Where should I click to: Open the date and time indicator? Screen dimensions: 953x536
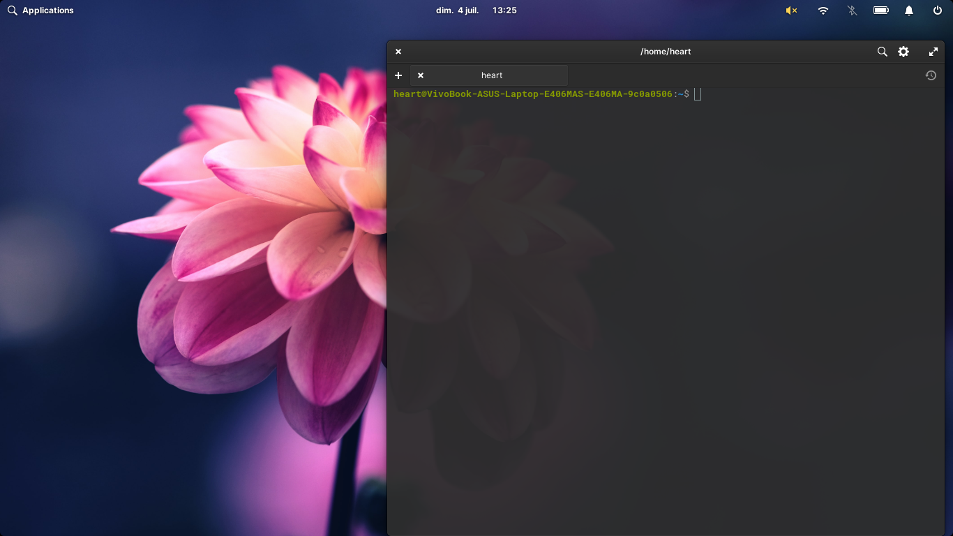coord(476,10)
